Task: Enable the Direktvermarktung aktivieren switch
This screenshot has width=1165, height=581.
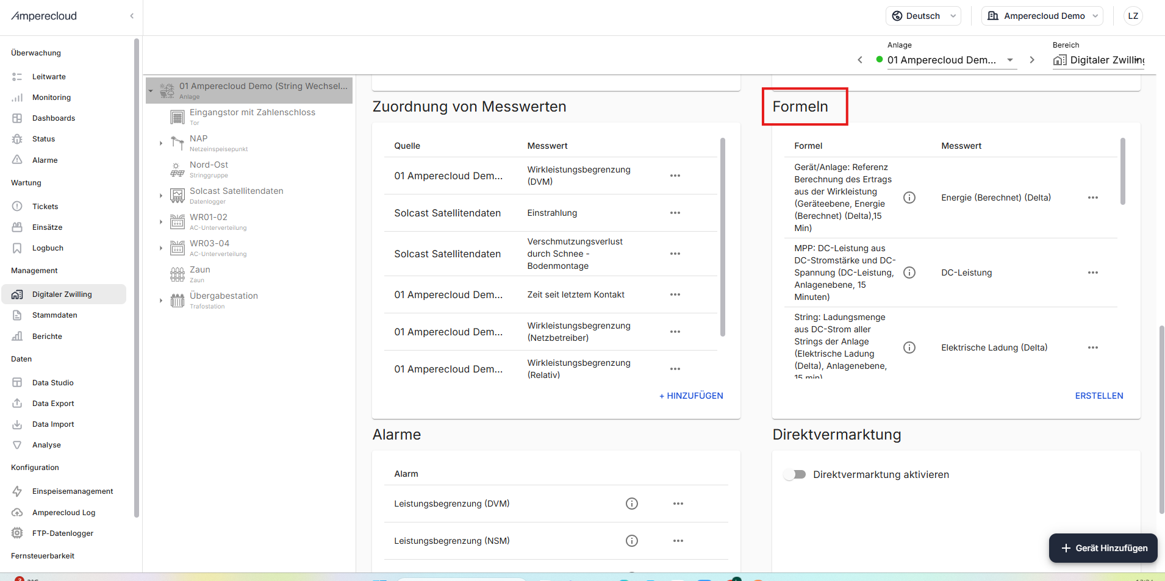Action: coord(795,474)
